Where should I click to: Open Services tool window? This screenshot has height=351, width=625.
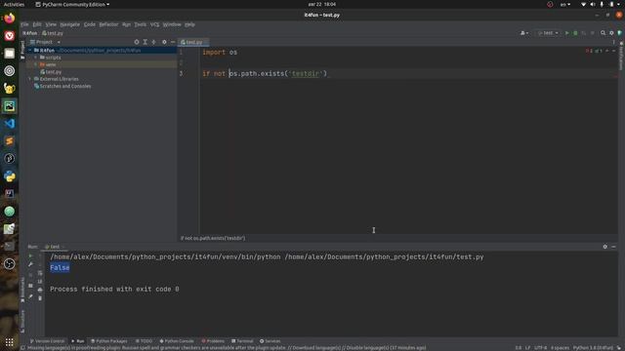point(271,341)
